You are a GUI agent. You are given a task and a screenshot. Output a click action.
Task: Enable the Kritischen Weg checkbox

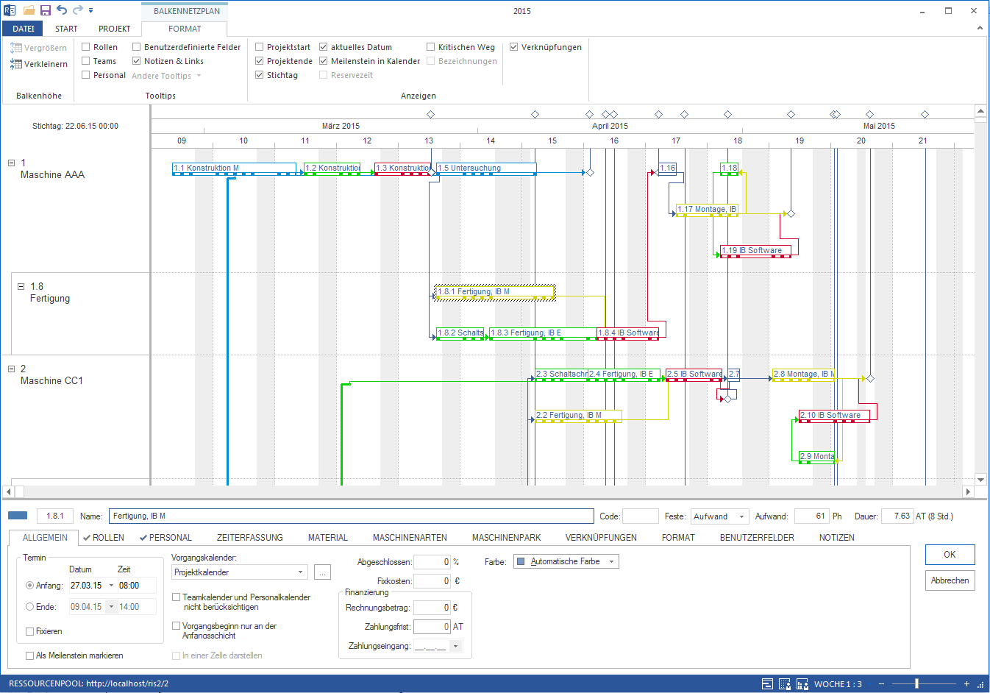[x=431, y=47]
